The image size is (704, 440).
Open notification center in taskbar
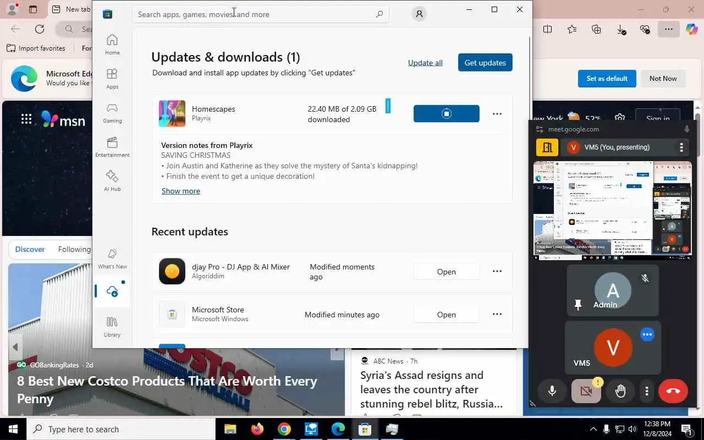click(x=686, y=429)
